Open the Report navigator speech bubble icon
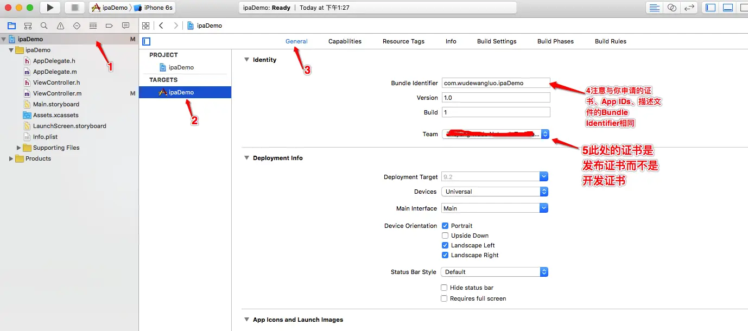The width and height of the screenshot is (748, 331). point(125,26)
